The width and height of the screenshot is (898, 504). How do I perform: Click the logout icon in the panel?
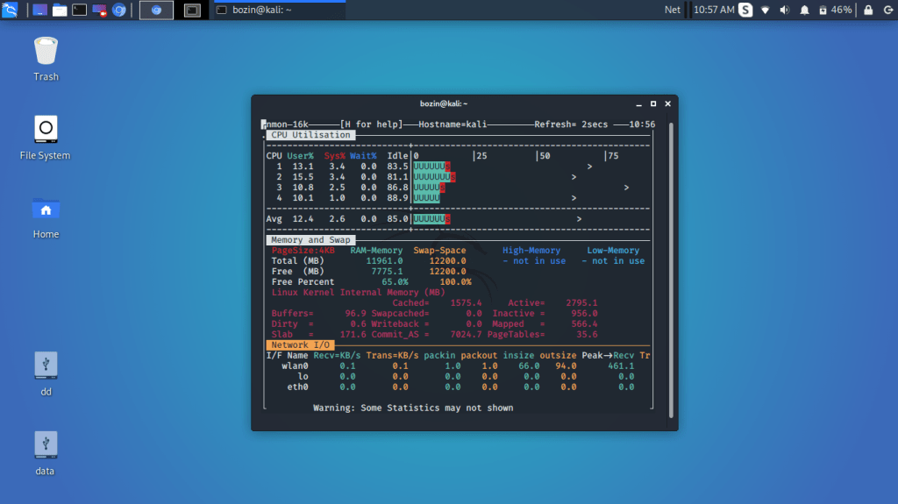(886, 10)
